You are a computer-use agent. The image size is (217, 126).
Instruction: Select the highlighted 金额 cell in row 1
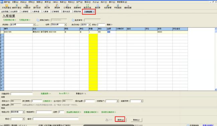(x=112, y=32)
